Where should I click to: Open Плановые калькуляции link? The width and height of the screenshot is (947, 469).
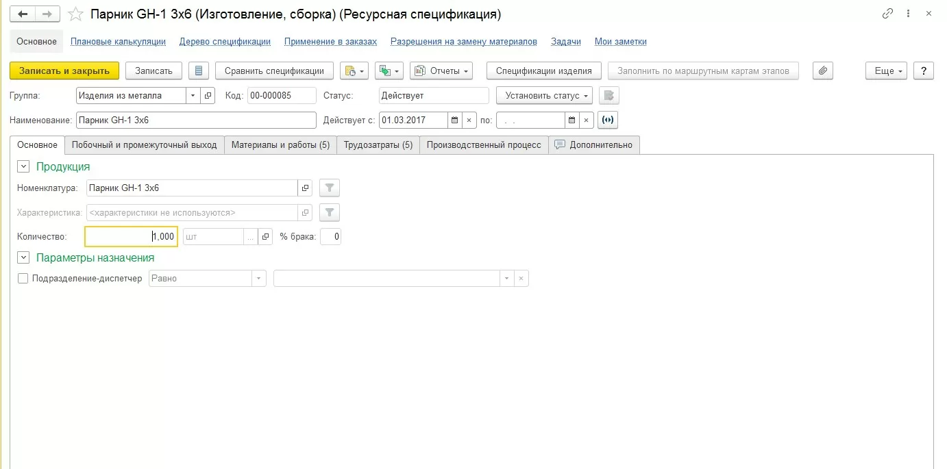point(118,42)
